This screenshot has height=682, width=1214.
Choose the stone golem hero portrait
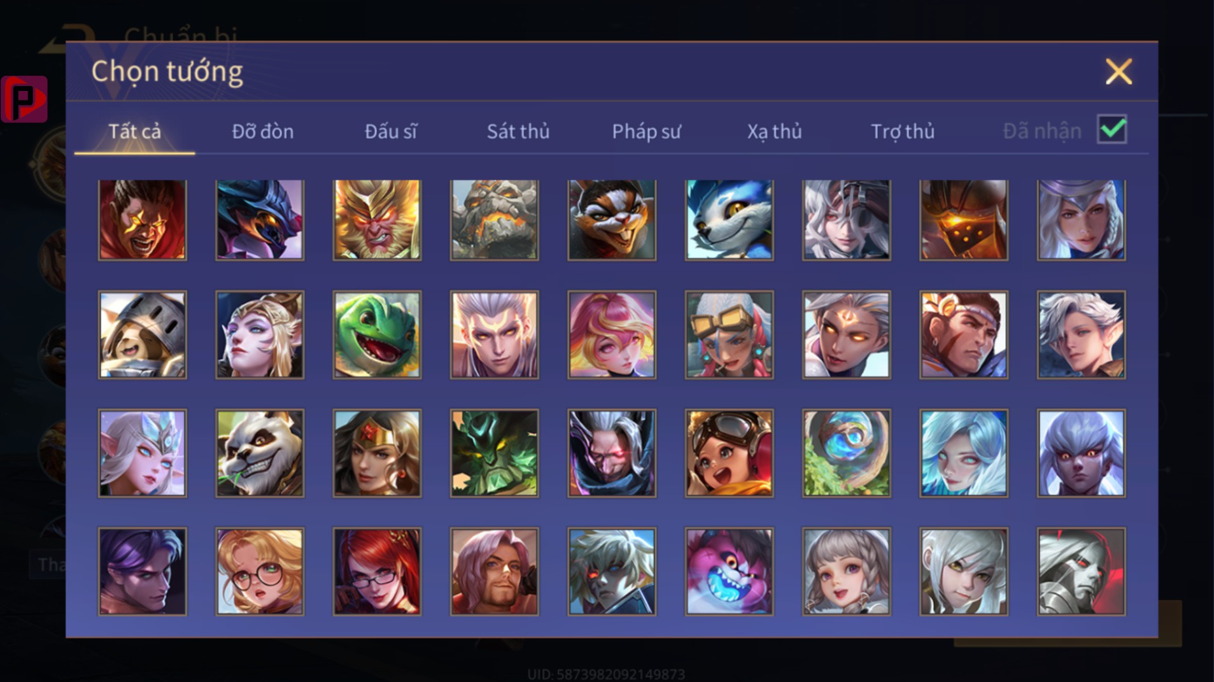click(494, 219)
